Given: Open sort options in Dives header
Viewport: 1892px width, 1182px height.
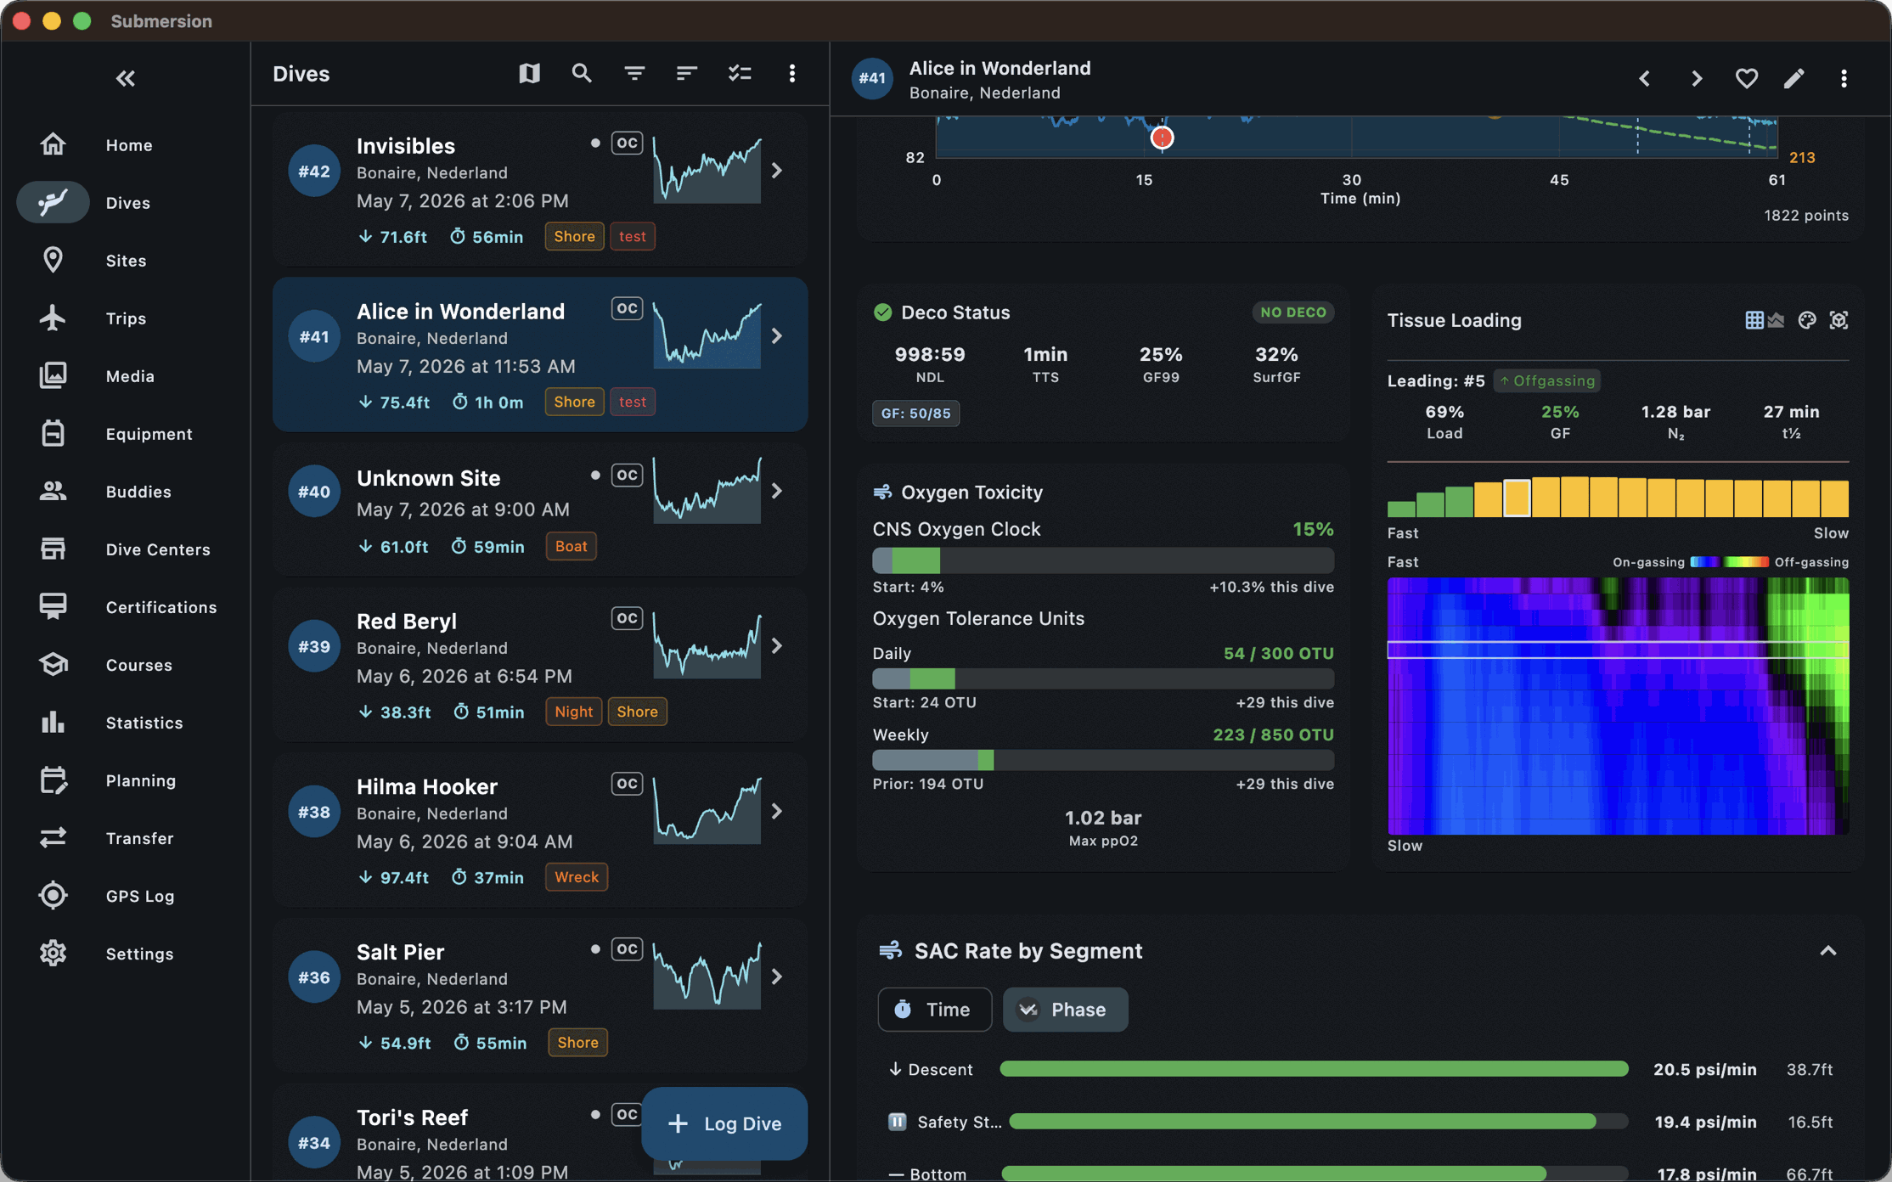Looking at the screenshot, I should click(x=687, y=74).
